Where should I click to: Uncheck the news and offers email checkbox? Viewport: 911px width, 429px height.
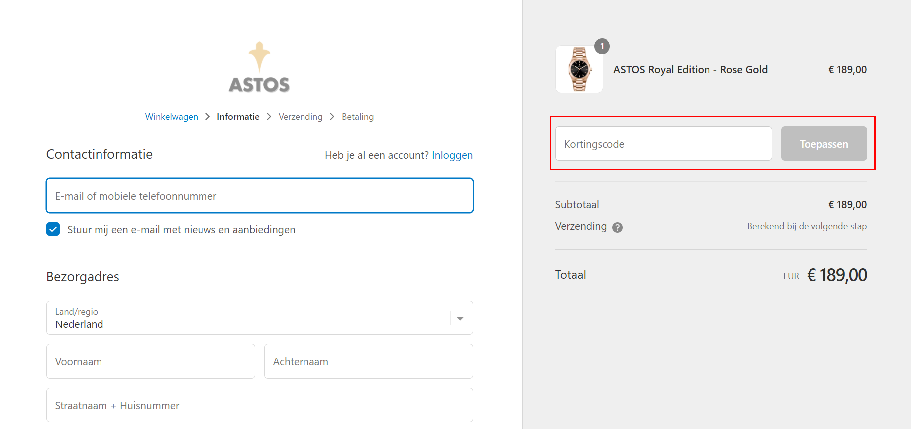tap(53, 229)
